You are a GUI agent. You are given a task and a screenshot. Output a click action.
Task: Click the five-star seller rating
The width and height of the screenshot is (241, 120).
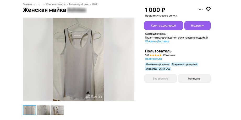[156, 55]
